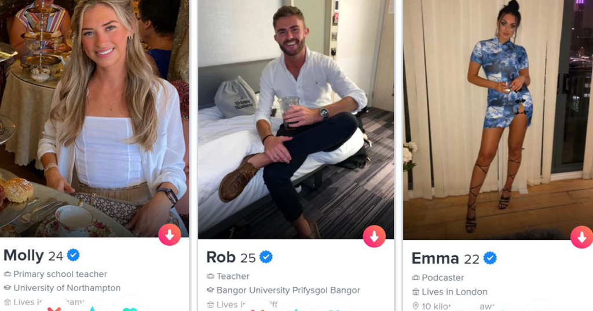This screenshot has width=593, height=311.
Task: Click Molly's blue verified badge
Action: tap(74, 255)
